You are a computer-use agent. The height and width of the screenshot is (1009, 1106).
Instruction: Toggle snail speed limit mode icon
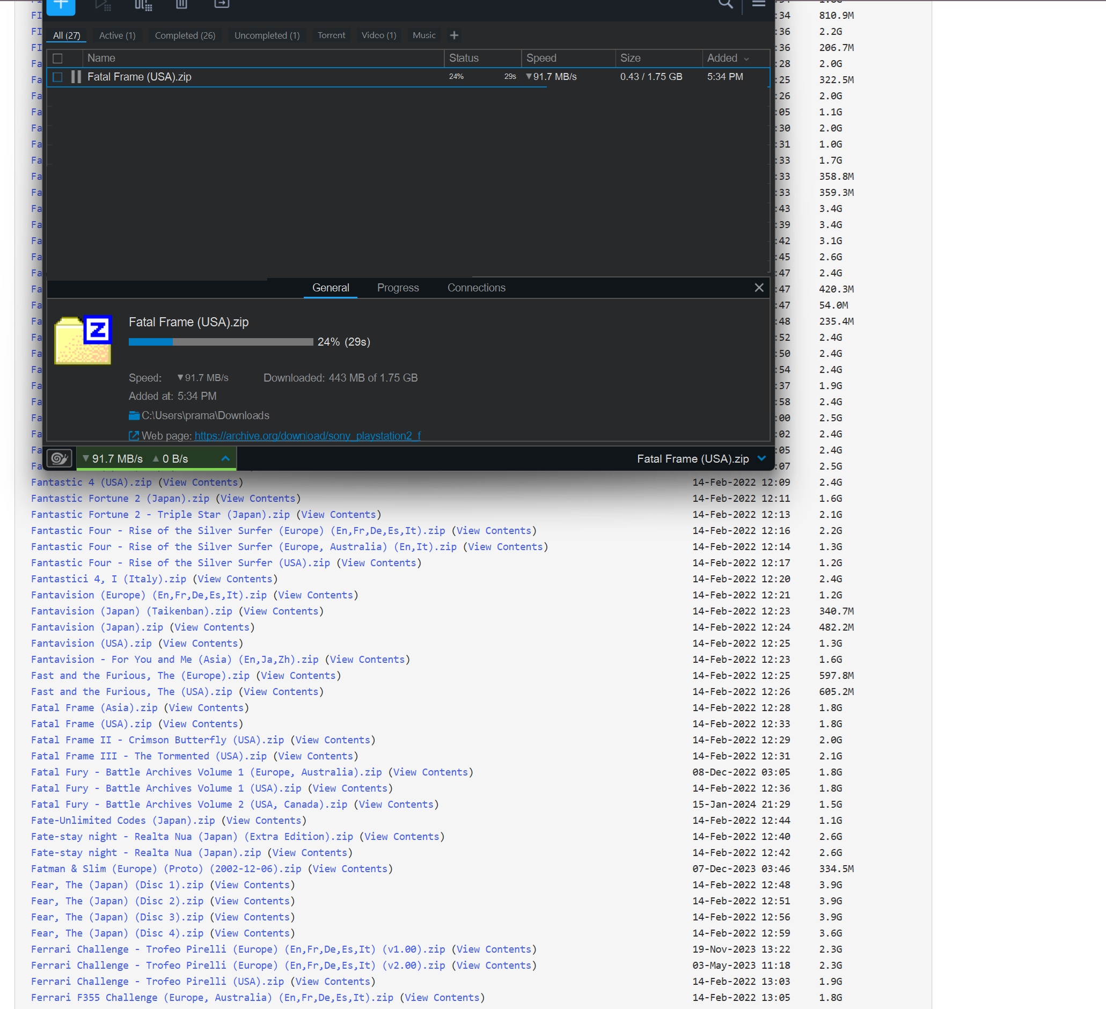tap(59, 459)
